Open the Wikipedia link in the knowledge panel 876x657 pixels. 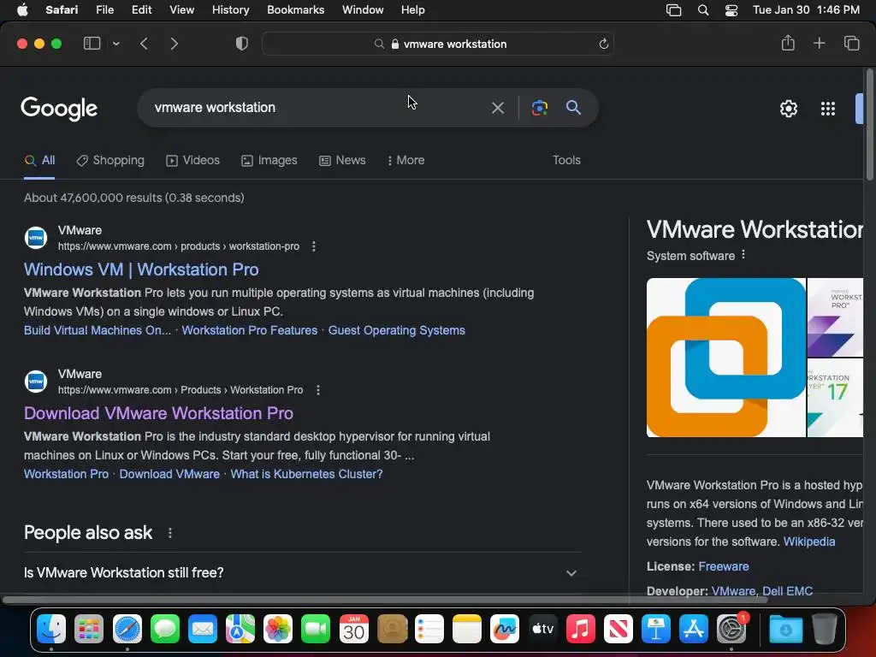809,542
